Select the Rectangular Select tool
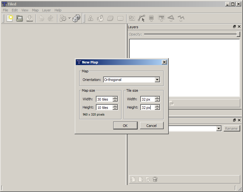Screen dimensions: 243x192 (120, 18)
